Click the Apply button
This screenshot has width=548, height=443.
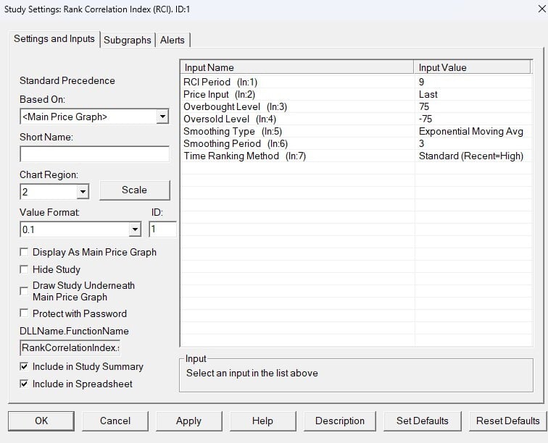click(188, 421)
